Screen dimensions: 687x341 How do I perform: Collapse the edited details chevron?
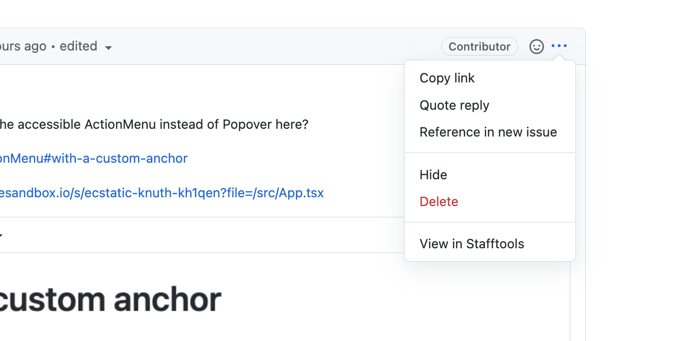(108, 47)
